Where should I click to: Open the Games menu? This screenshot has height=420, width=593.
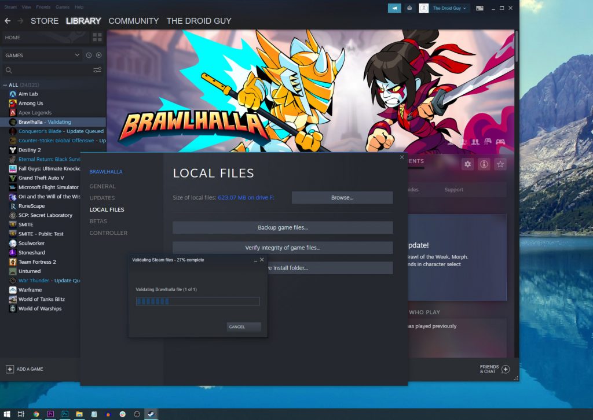click(63, 7)
